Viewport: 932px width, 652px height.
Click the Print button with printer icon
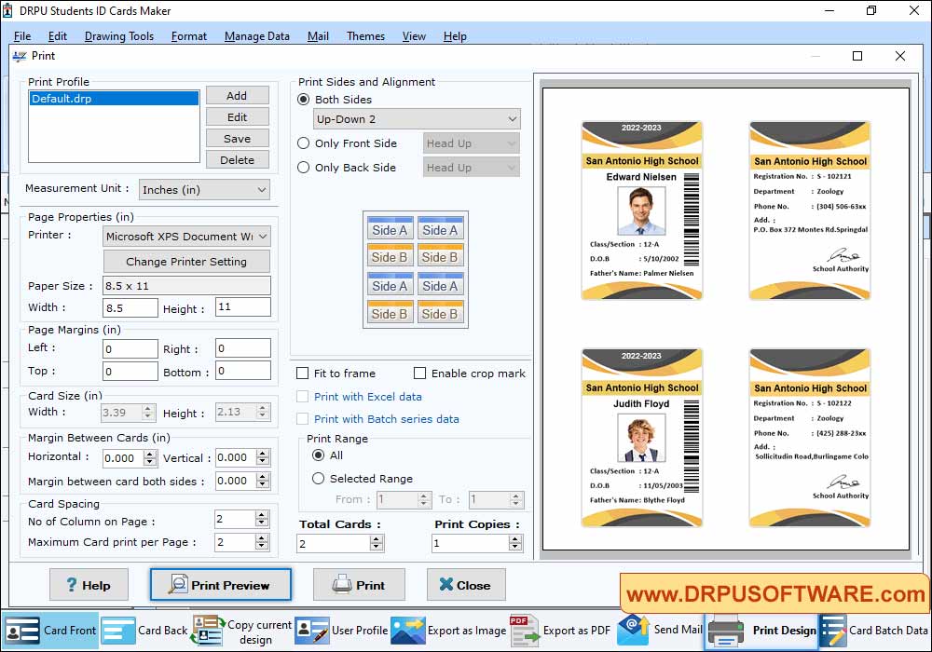pos(359,585)
